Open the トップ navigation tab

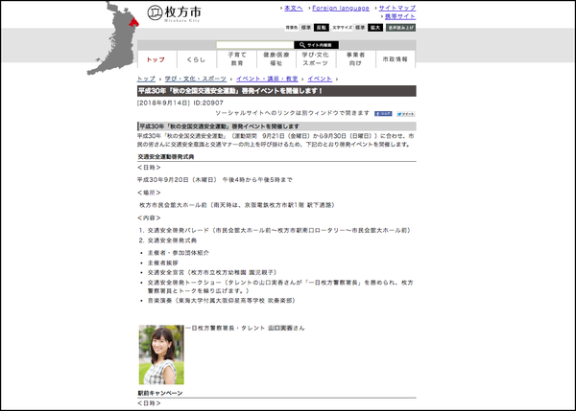click(157, 58)
